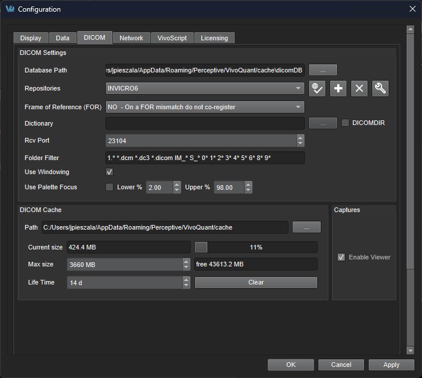Click the Apply button
Screen dimensions: 422x378
click(391, 365)
